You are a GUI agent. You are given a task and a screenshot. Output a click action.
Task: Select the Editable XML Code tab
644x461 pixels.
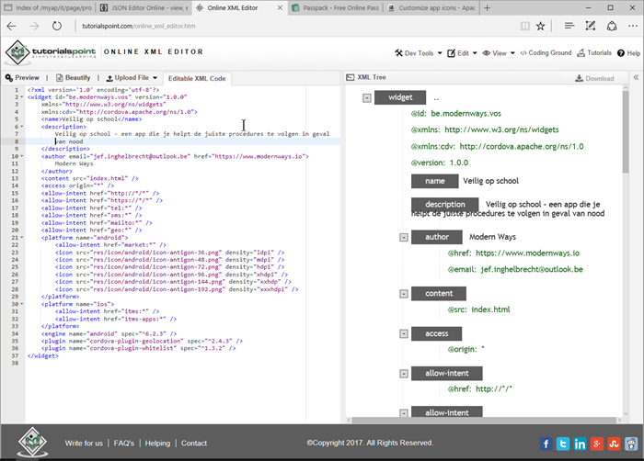point(197,78)
